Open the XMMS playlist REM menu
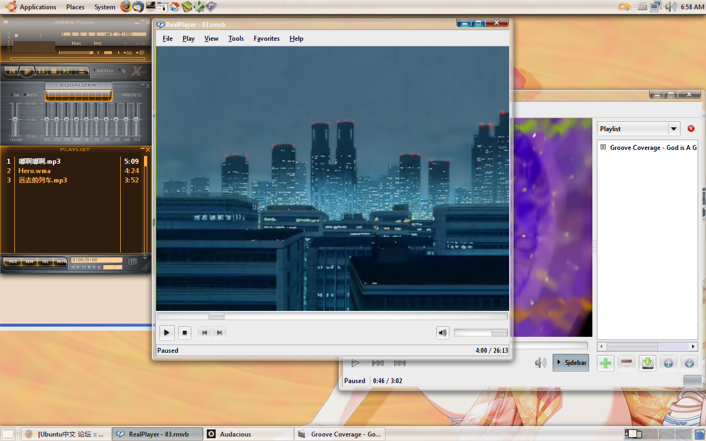The image size is (706, 441). [29, 262]
